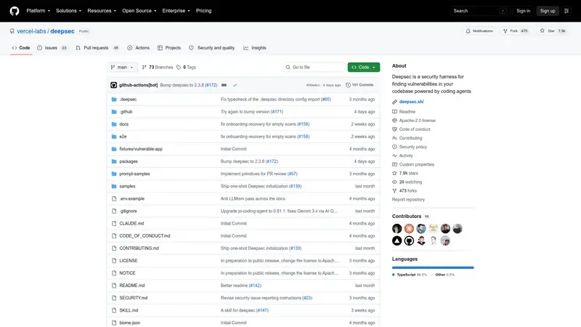581x327 pixels.
Task: Open the .env.example file
Action: pyautogui.click(x=131, y=198)
